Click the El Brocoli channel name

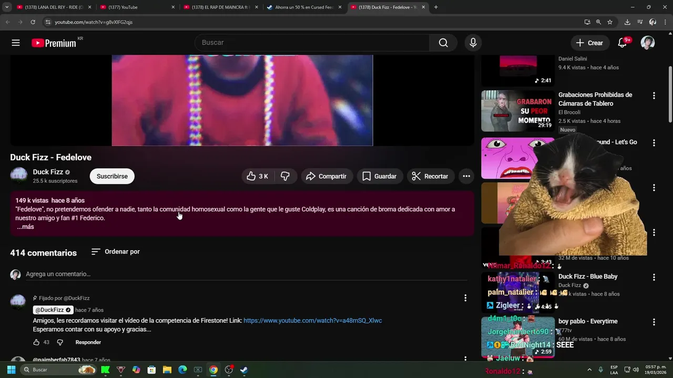click(x=569, y=112)
